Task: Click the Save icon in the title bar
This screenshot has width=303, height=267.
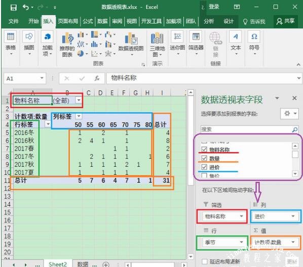Action: pos(14,8)
